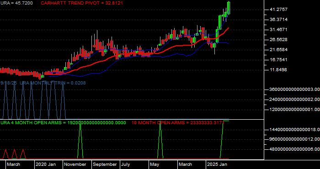Click the red trend pivot line's right end
The width and height of the screenshot is (320, 169).
[228, 28]
